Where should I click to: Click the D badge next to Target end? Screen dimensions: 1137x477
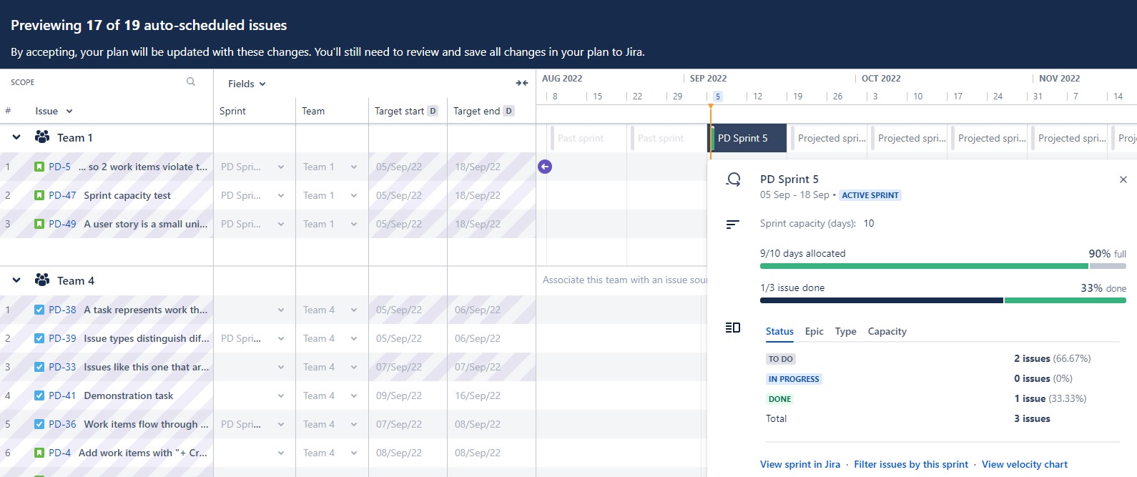(x=508, y=111)
